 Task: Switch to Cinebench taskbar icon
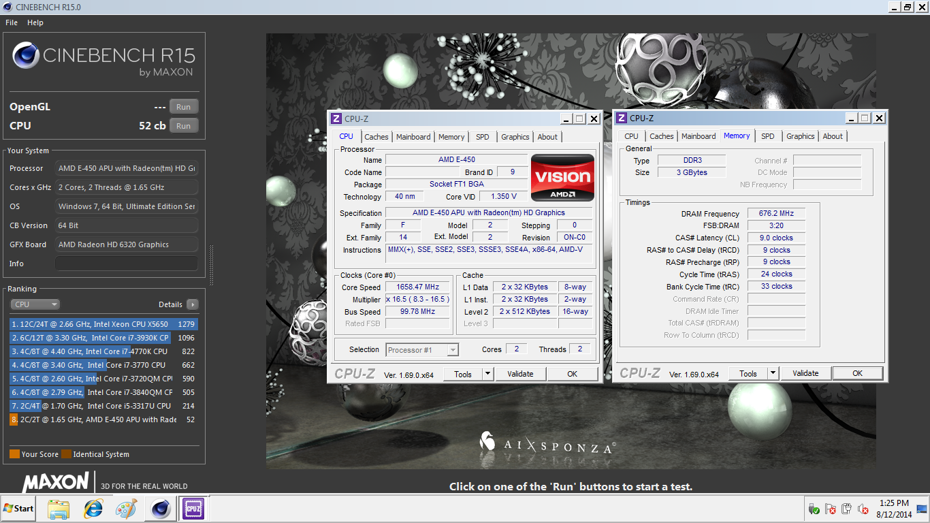click(161, 509)
